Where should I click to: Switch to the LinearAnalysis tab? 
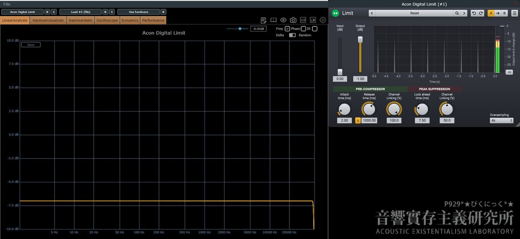(15, 20)
